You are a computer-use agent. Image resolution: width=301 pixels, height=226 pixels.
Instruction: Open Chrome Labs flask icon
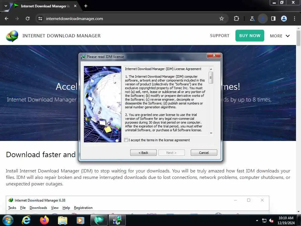coord(252,19)
